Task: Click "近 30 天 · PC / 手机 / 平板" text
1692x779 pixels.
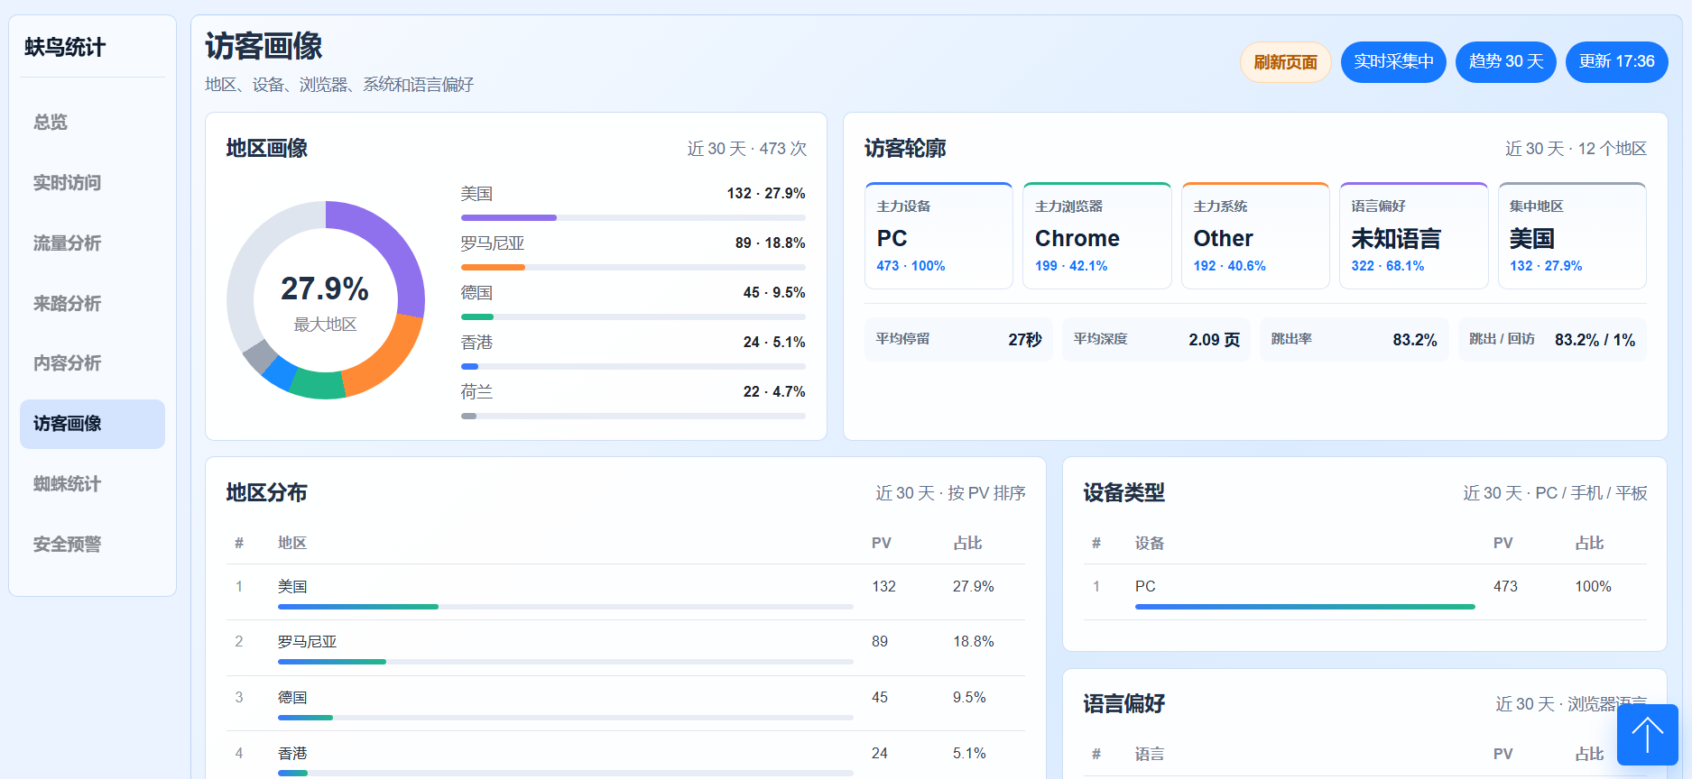Action: click(1555, 493)
